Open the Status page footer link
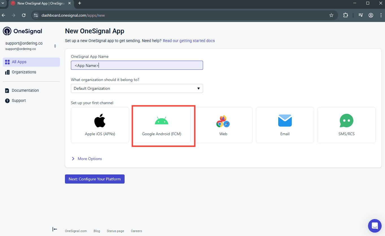The image size is (385, 236). (115, 231)
